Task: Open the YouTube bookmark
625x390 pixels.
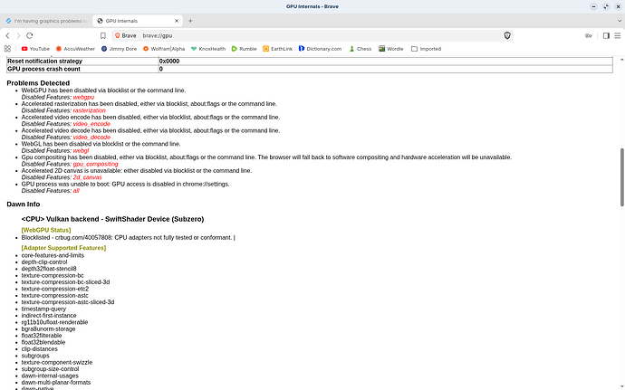Action: coord(35,49)
